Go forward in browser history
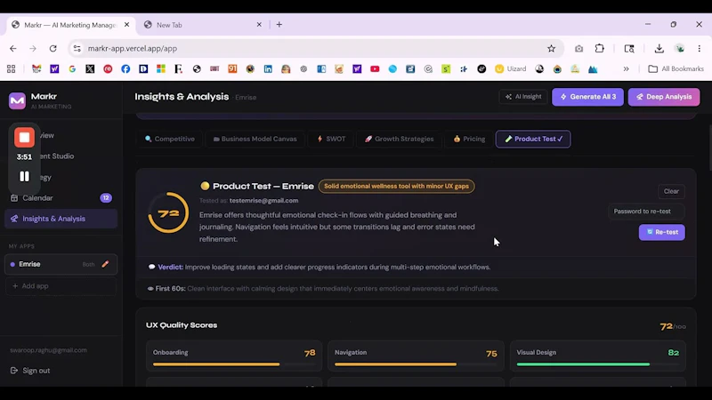 (33, 49)
